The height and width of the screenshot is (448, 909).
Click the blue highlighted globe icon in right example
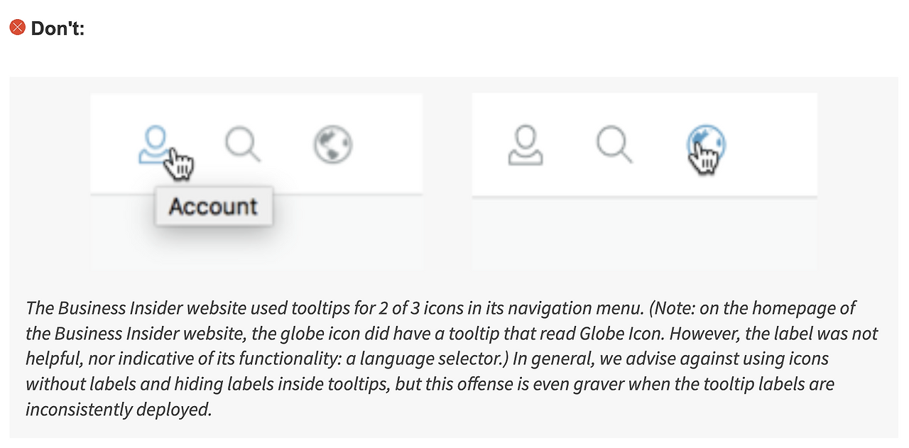706,144
